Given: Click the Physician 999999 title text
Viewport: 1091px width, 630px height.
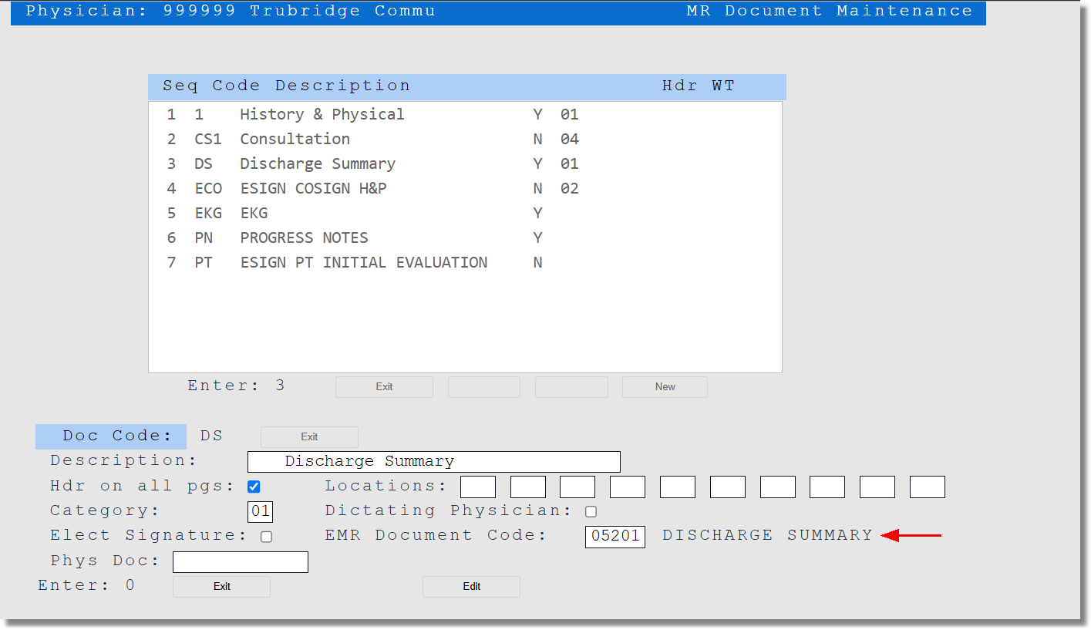Looking at the screenshot, I should (231, 11).
